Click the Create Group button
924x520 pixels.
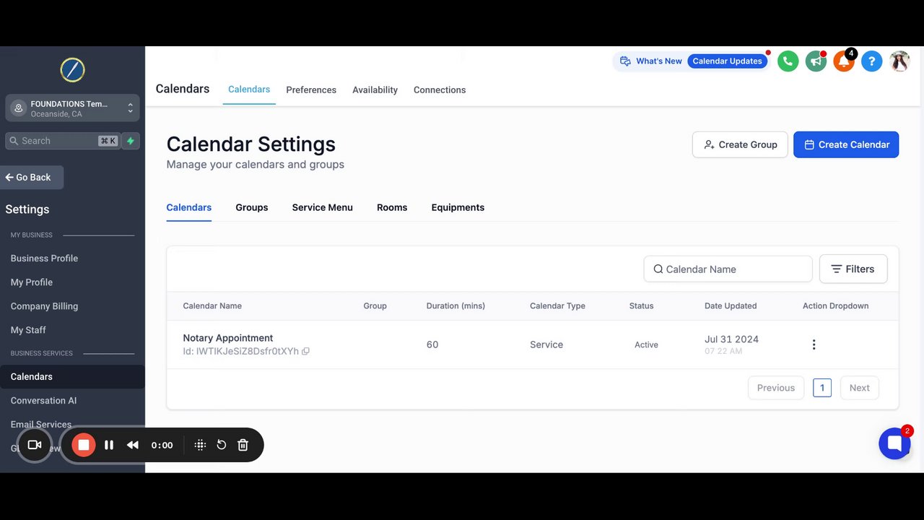(740, 144)
